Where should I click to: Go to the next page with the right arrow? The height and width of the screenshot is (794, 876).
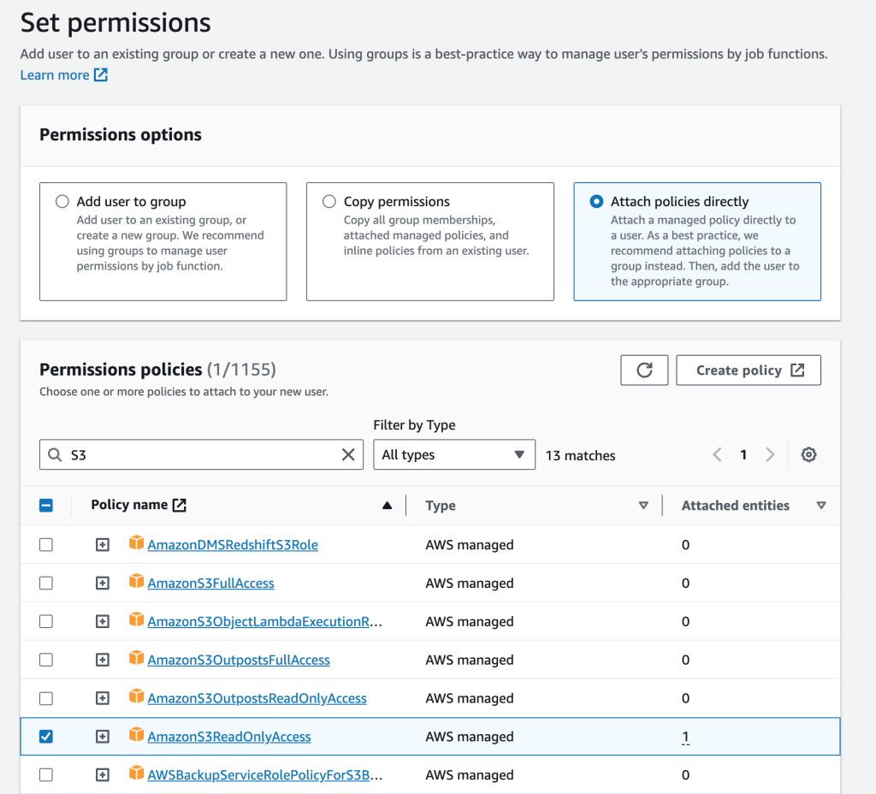[770, 454]
